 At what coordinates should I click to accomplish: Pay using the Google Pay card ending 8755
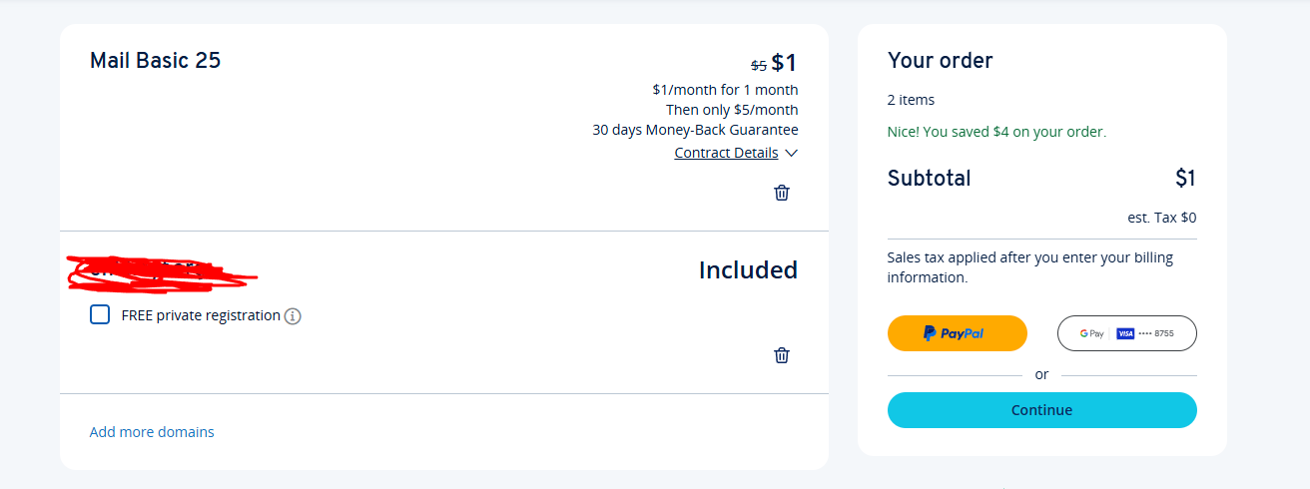pyautogui.click(x=1126, y=333)
